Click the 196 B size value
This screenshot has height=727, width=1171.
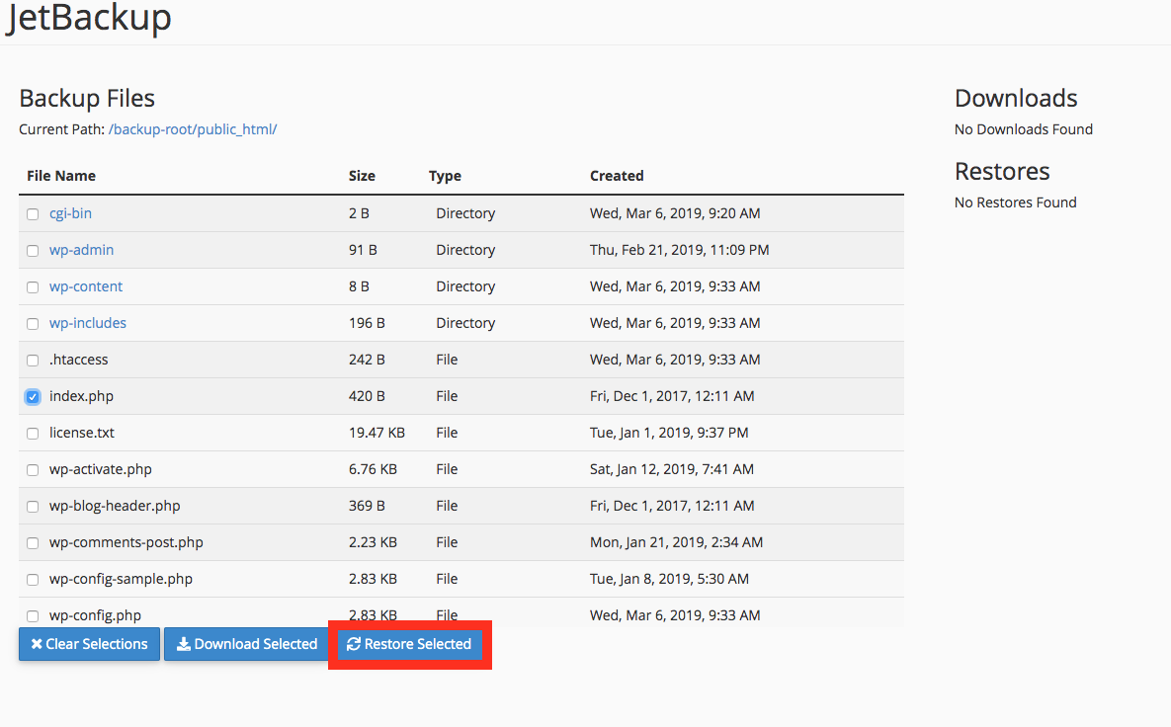tap(367, 323)
